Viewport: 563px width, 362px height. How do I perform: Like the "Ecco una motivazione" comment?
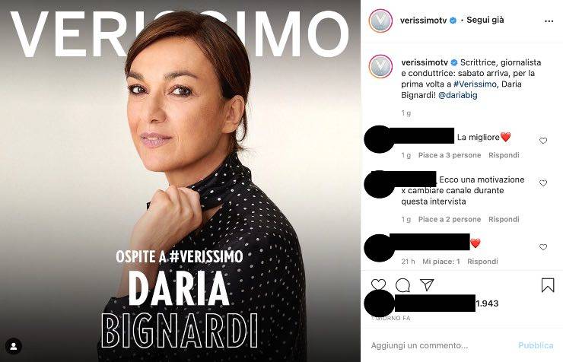[543, 183]
